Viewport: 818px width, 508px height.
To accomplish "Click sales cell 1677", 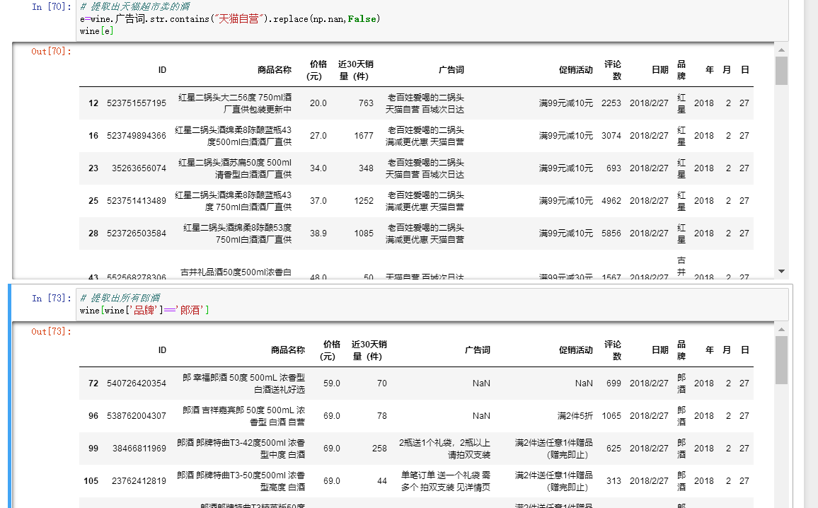I will (364, 136).
